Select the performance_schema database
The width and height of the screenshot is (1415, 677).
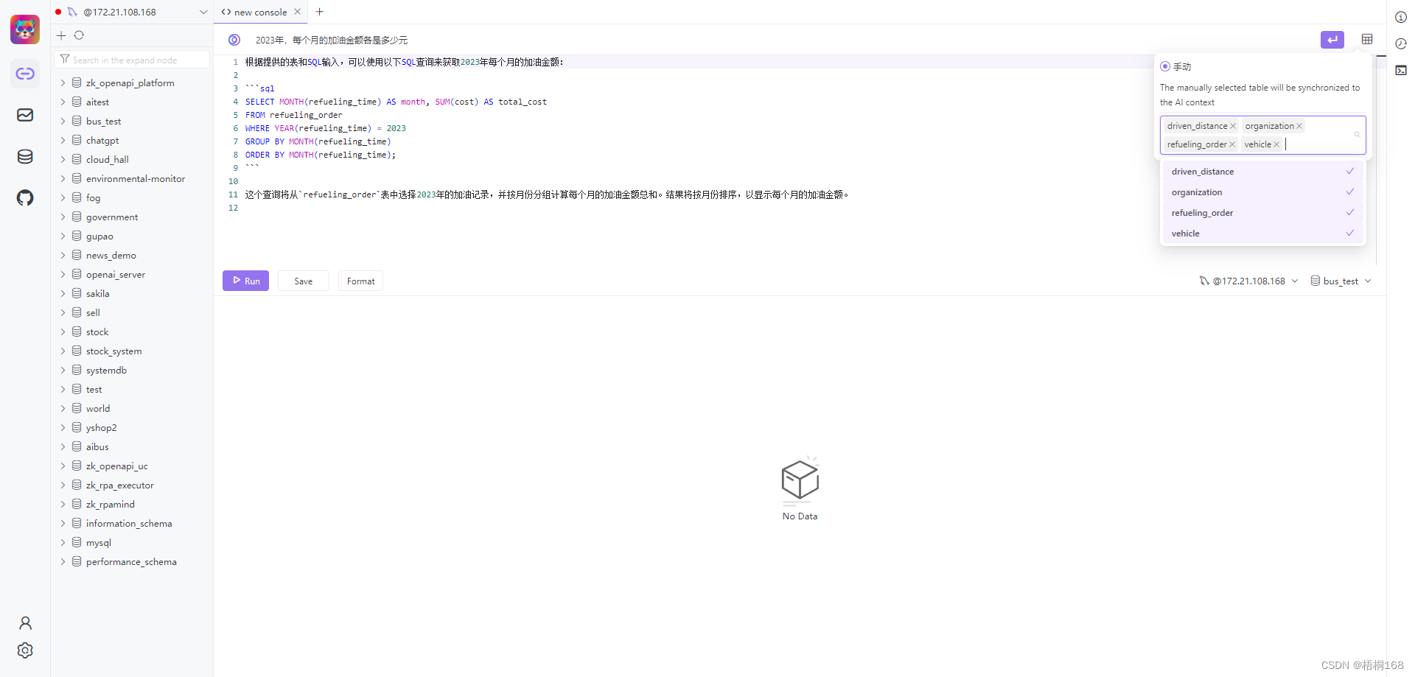pyautogui.click(x=131, y=561)
